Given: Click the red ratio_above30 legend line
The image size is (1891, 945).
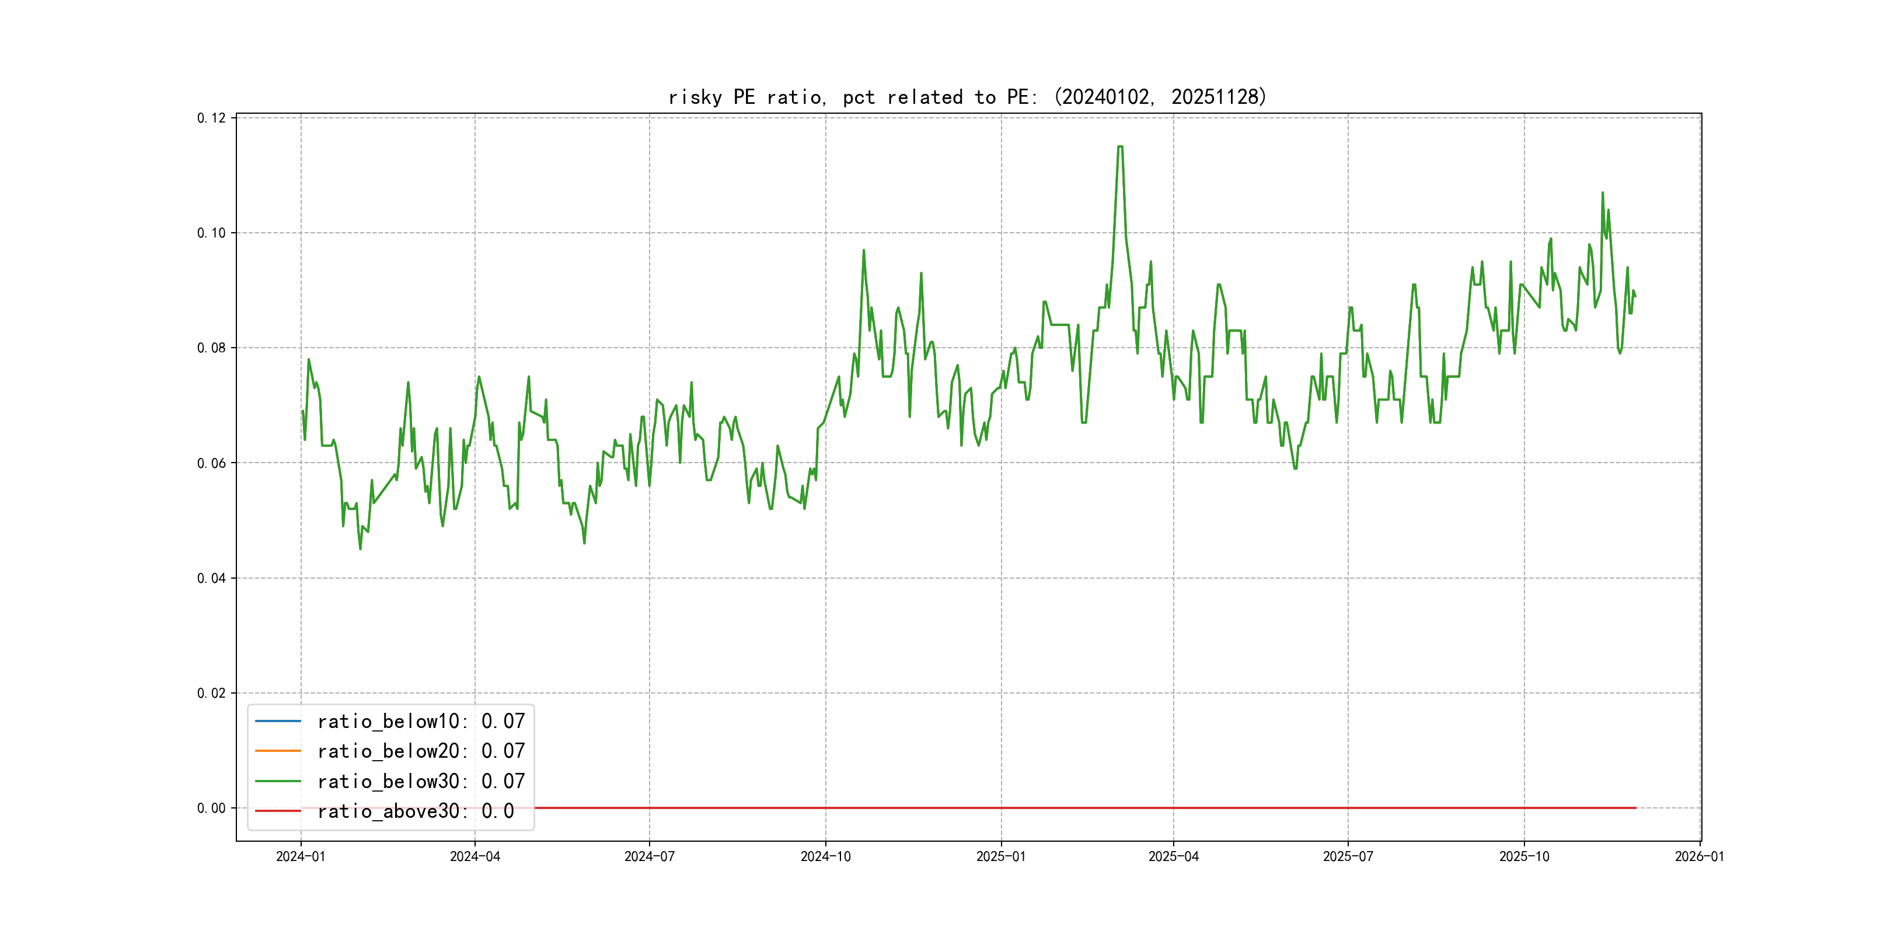Looking at the screenshot, I should 277,811.
